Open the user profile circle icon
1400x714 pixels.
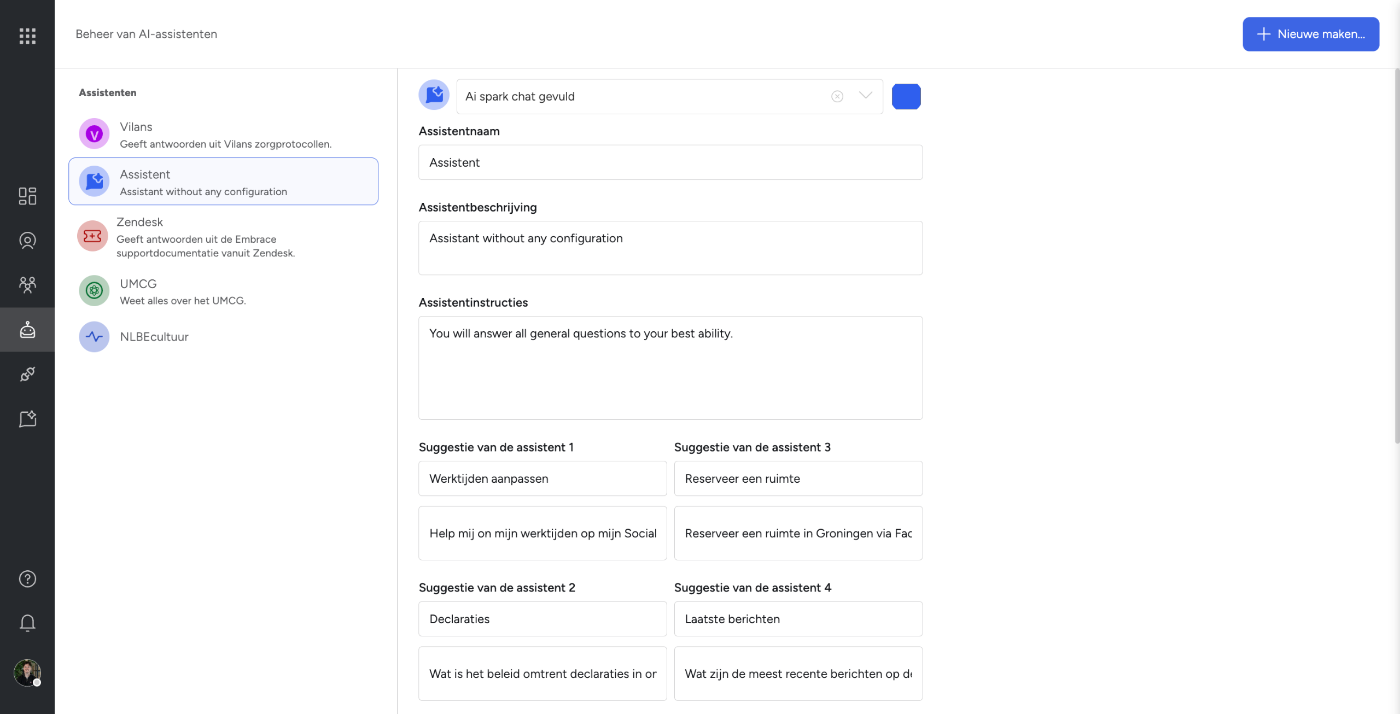(27, 241)
